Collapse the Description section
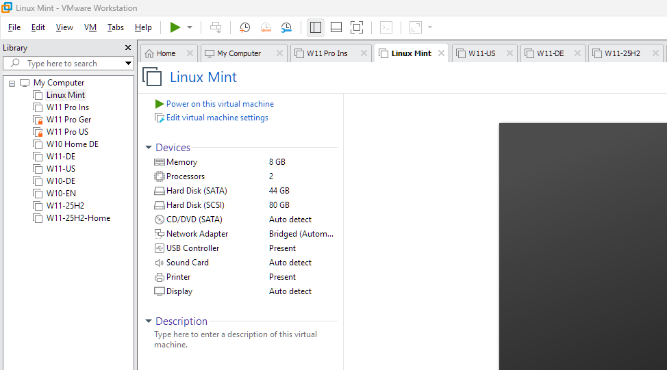This screenshot has height=370, width=667. [x=149, y=321]
